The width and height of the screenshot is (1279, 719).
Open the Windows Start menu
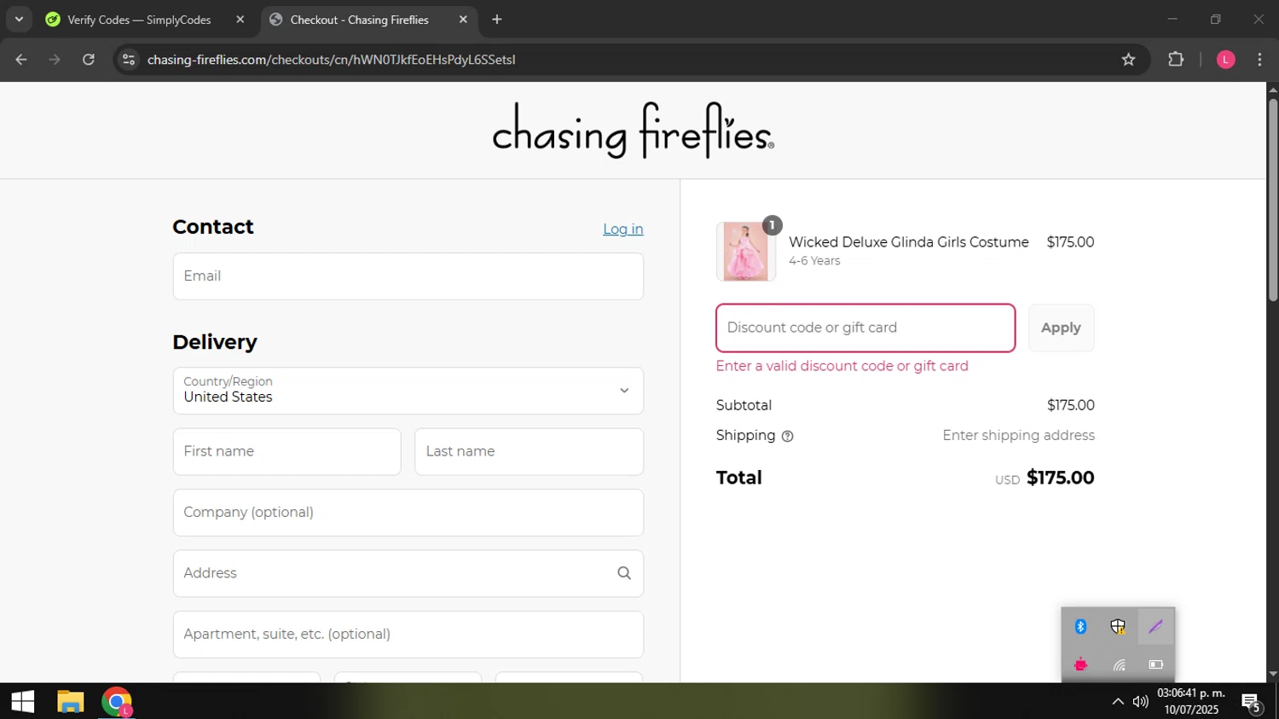23,702
